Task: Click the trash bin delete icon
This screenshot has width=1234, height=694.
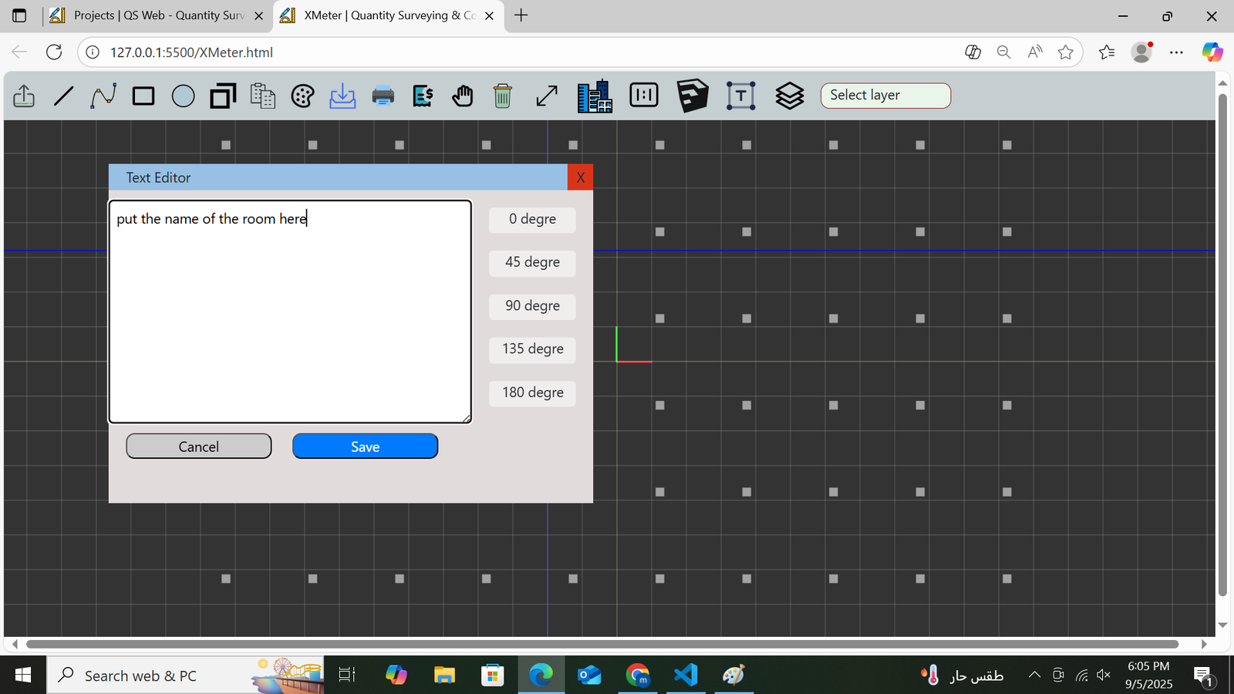Action: pyautogui.click(x=502, y=96)
